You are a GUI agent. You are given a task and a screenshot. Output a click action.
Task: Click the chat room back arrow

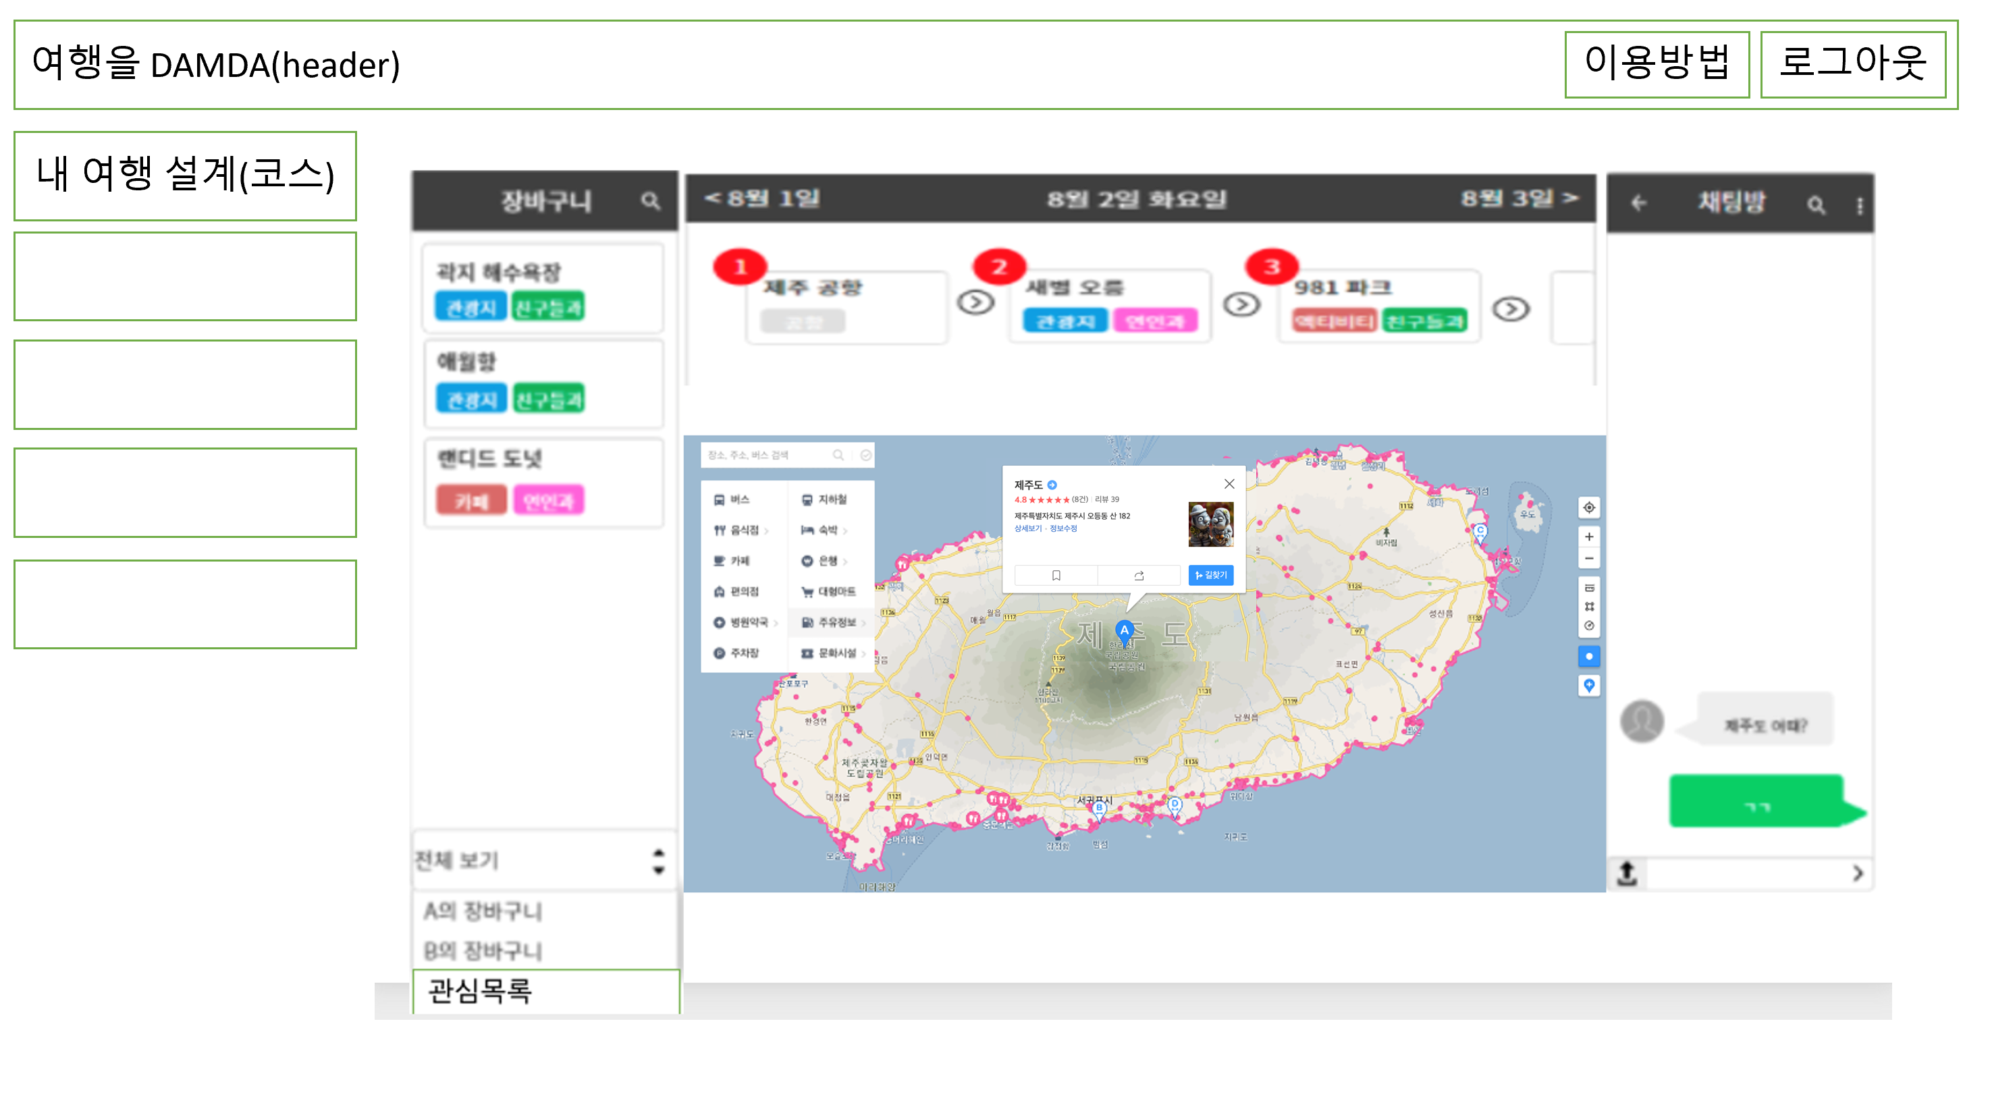point(1638,203)
